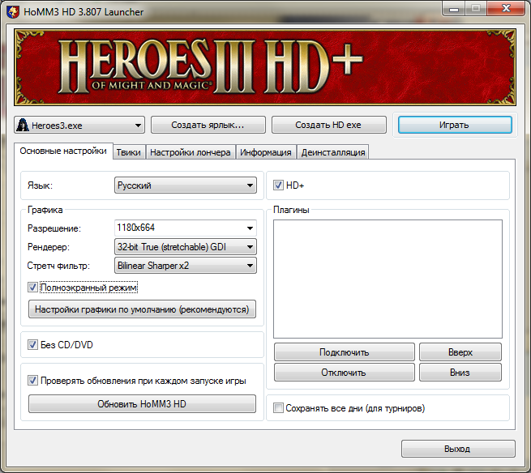Expand the Рендерер dropdown list
Viewport: 531px width, 473px height.
point(185,246)
